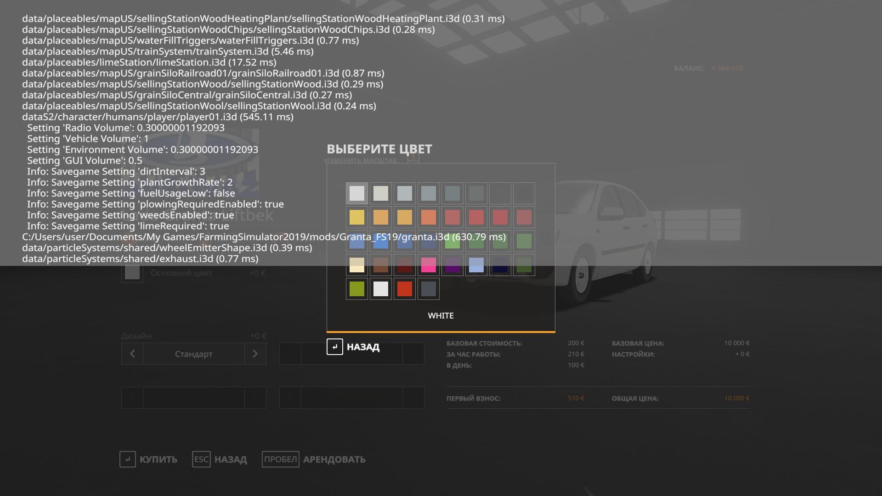Select previous design with left arrow
This screenshot has height=496, width=882.
coord(132,354)
